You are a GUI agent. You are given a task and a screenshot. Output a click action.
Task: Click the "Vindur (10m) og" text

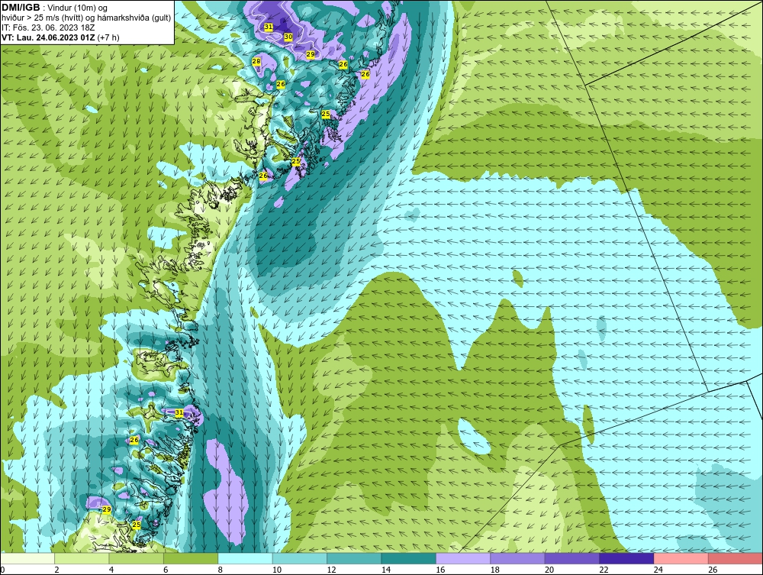(x=77, y=8)
